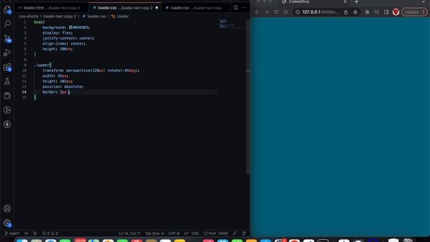The height and width of the screenshot is (242, 430).
Task: Switch to loader.css loader-text copy 2 tab
Action: (x=126, y=7)
